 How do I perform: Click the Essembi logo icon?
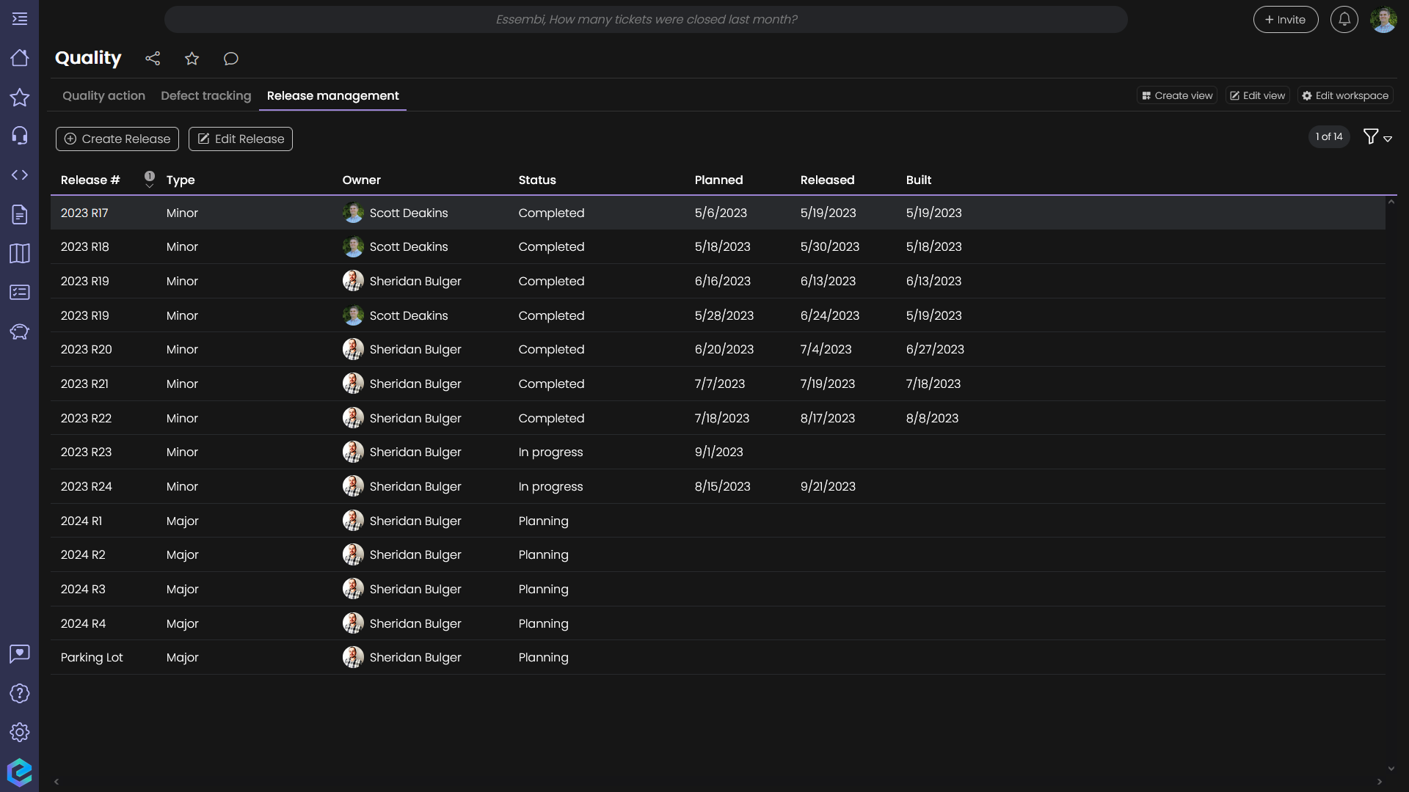tap(20, 772)
